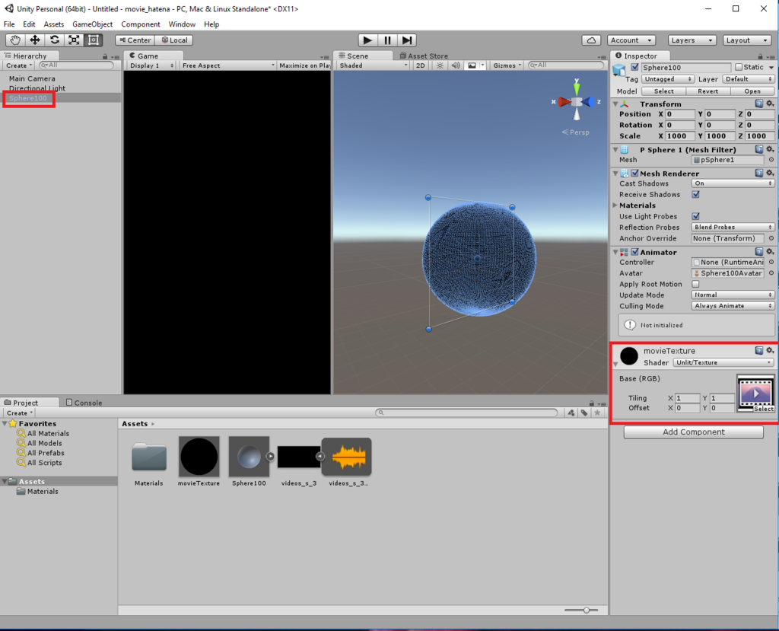
Task: Open the Tag dropdown
Action: coord(668,79)
